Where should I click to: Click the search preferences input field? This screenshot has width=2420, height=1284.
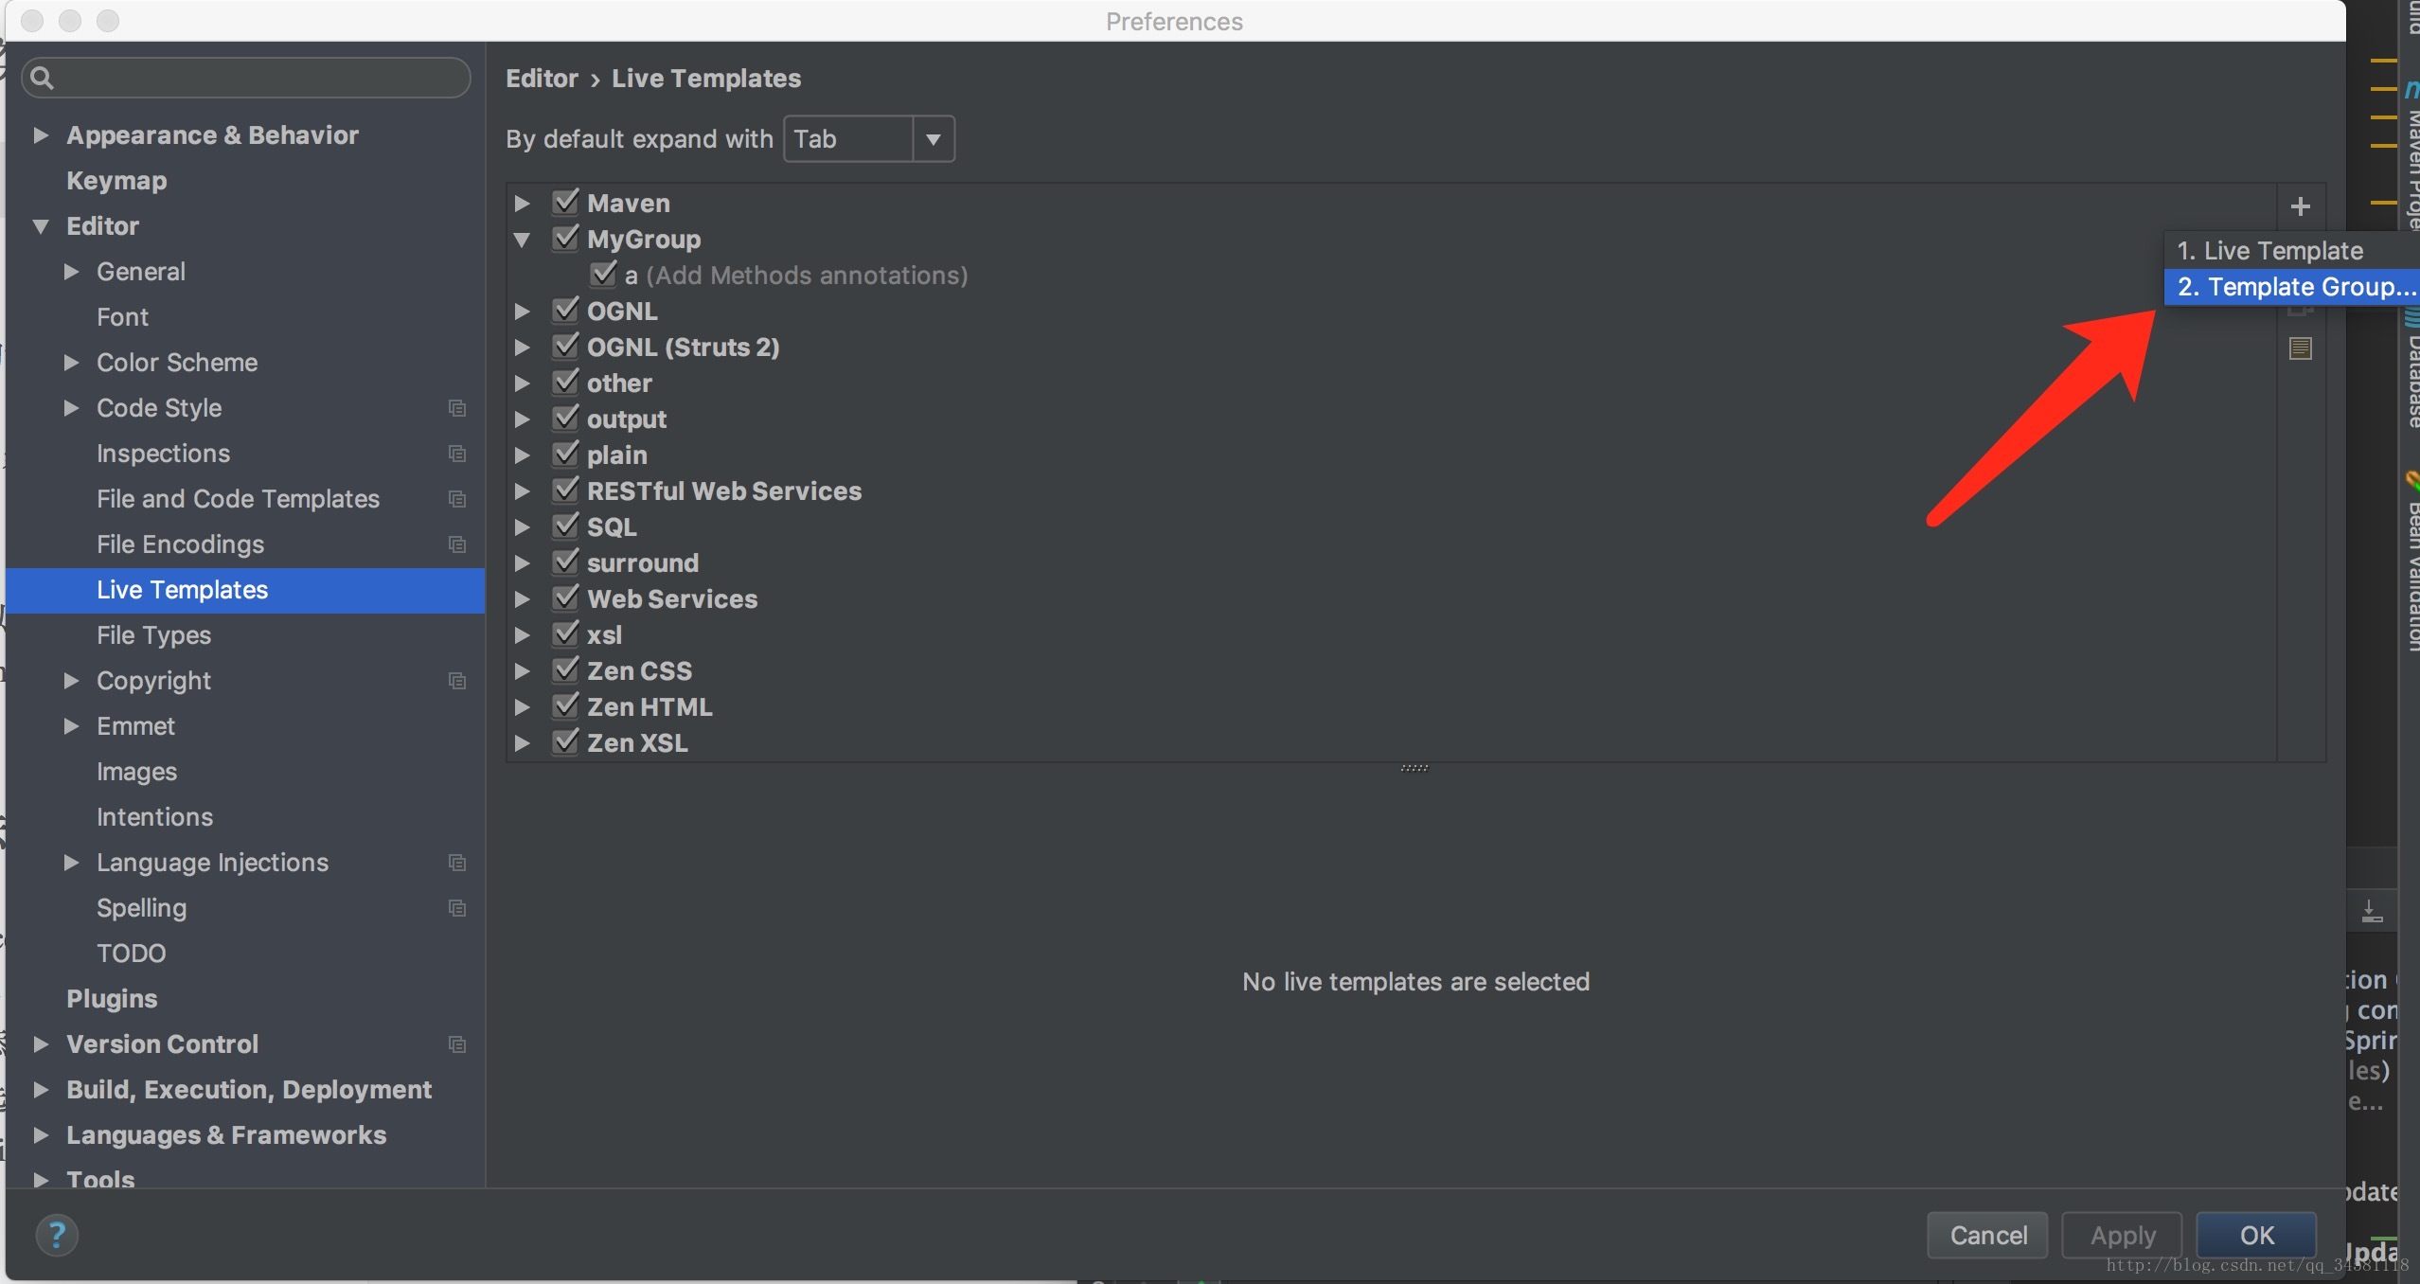click(x=246, y=77)
